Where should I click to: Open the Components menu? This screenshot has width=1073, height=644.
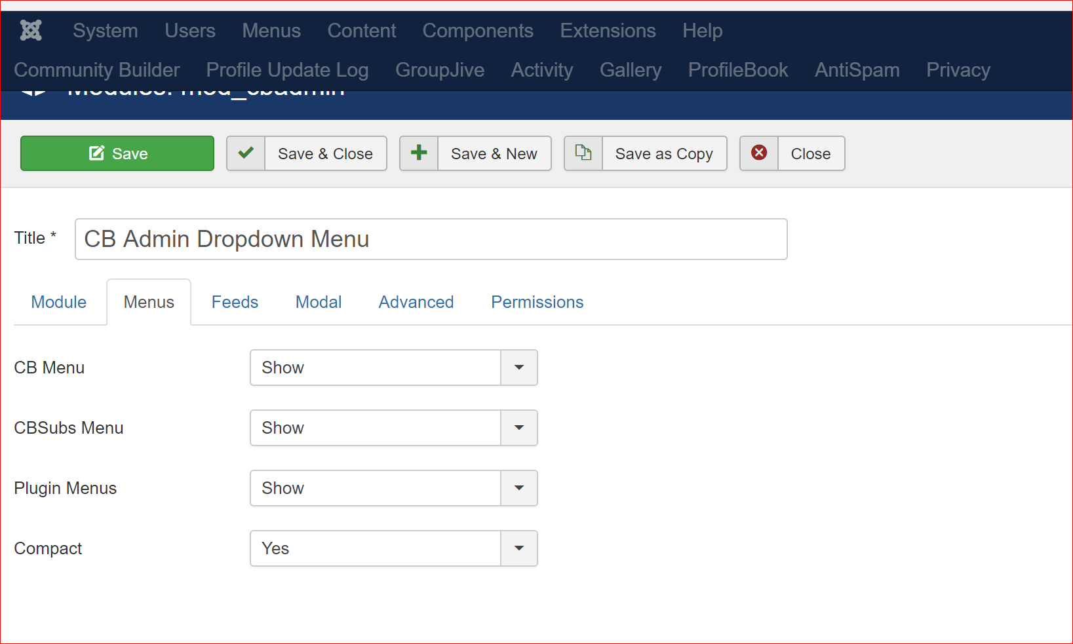pyautogui.click(x=478, y=31)
